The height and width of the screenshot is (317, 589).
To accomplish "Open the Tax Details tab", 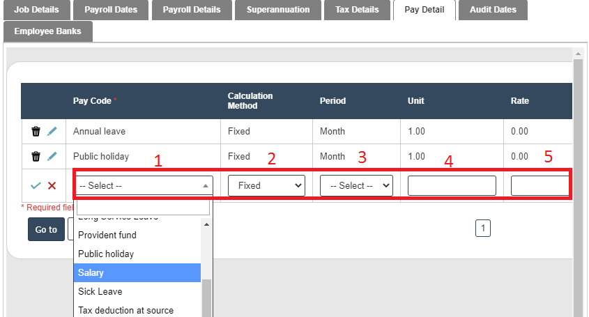I will [x=357, y=10].
